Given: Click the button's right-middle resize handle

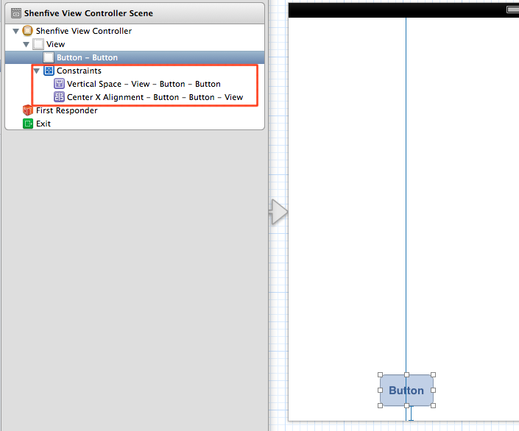Looking at the screenshot, I should (434, 391).
